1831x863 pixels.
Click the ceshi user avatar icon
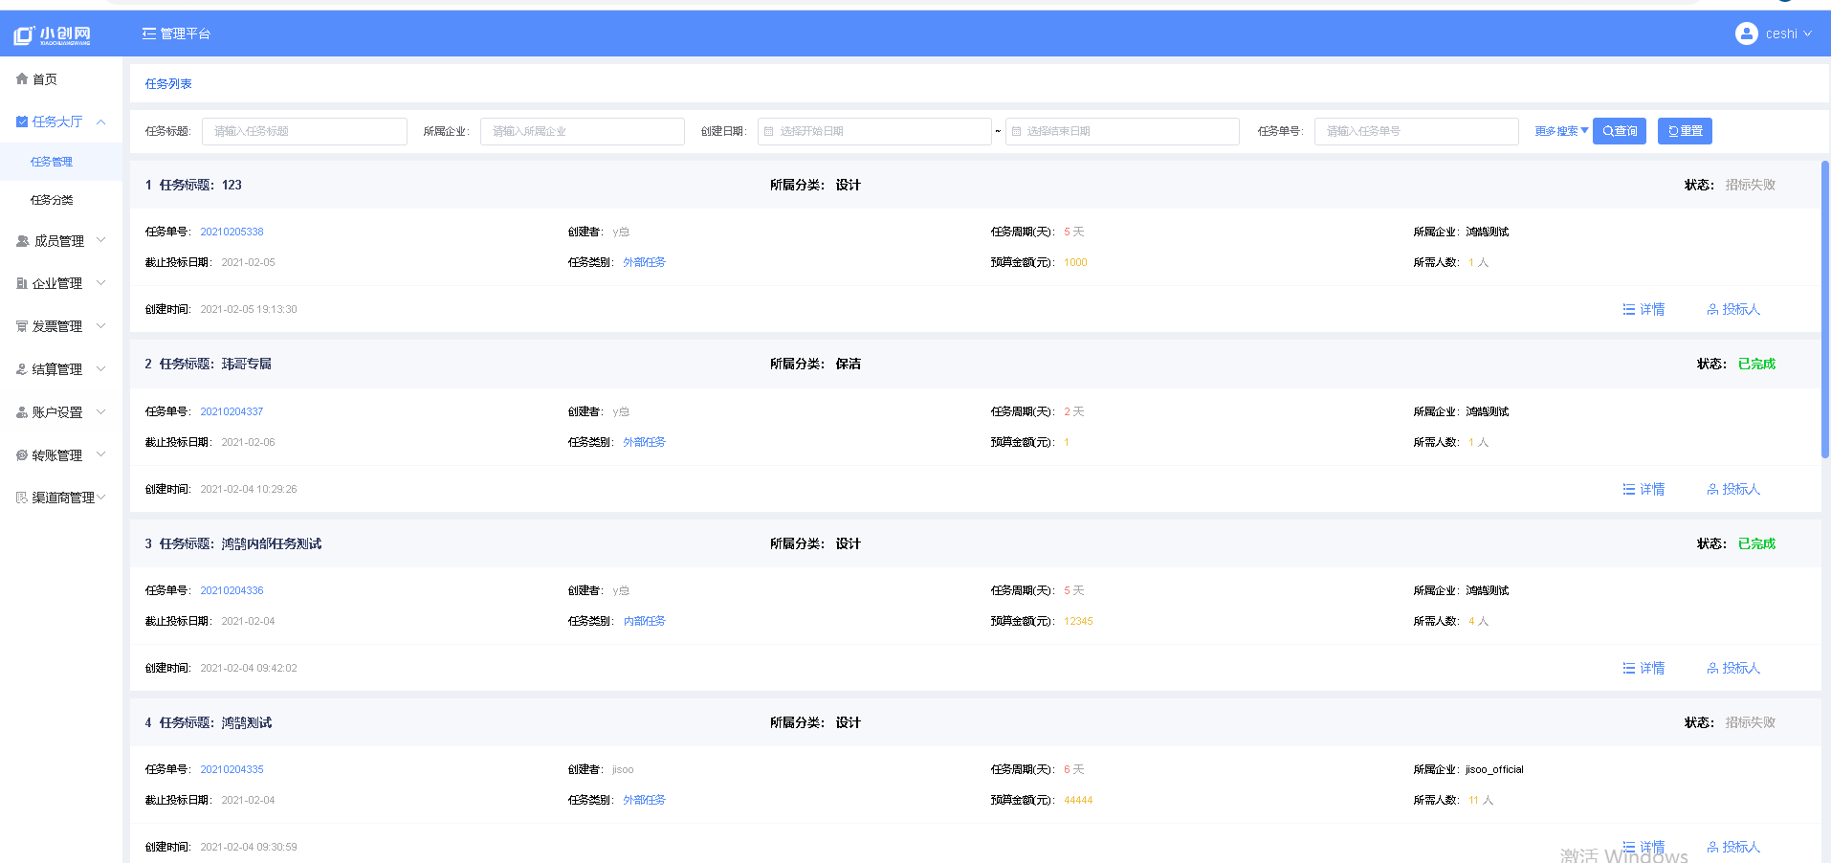(x=1746, y=33)
